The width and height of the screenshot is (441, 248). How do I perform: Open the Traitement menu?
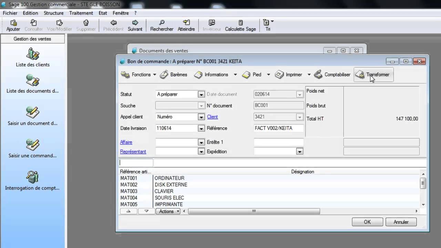tap(81, 13)
